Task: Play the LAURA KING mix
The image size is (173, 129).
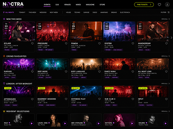Action: pyautogui.click(x=65, y=123)
